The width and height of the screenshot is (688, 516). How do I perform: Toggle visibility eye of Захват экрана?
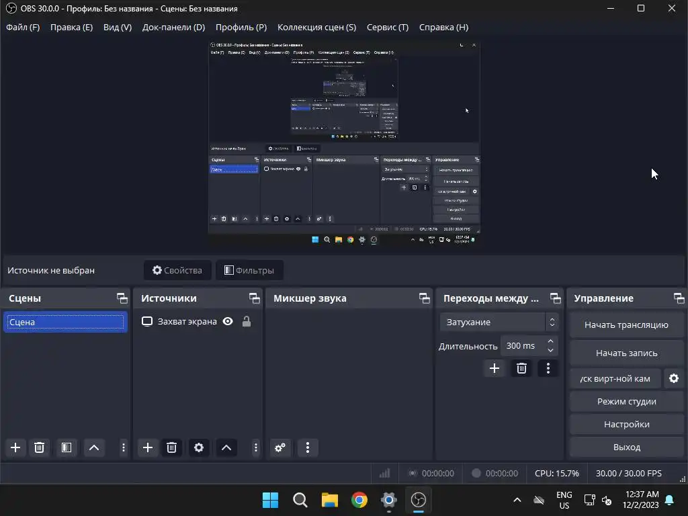[228, 322]
